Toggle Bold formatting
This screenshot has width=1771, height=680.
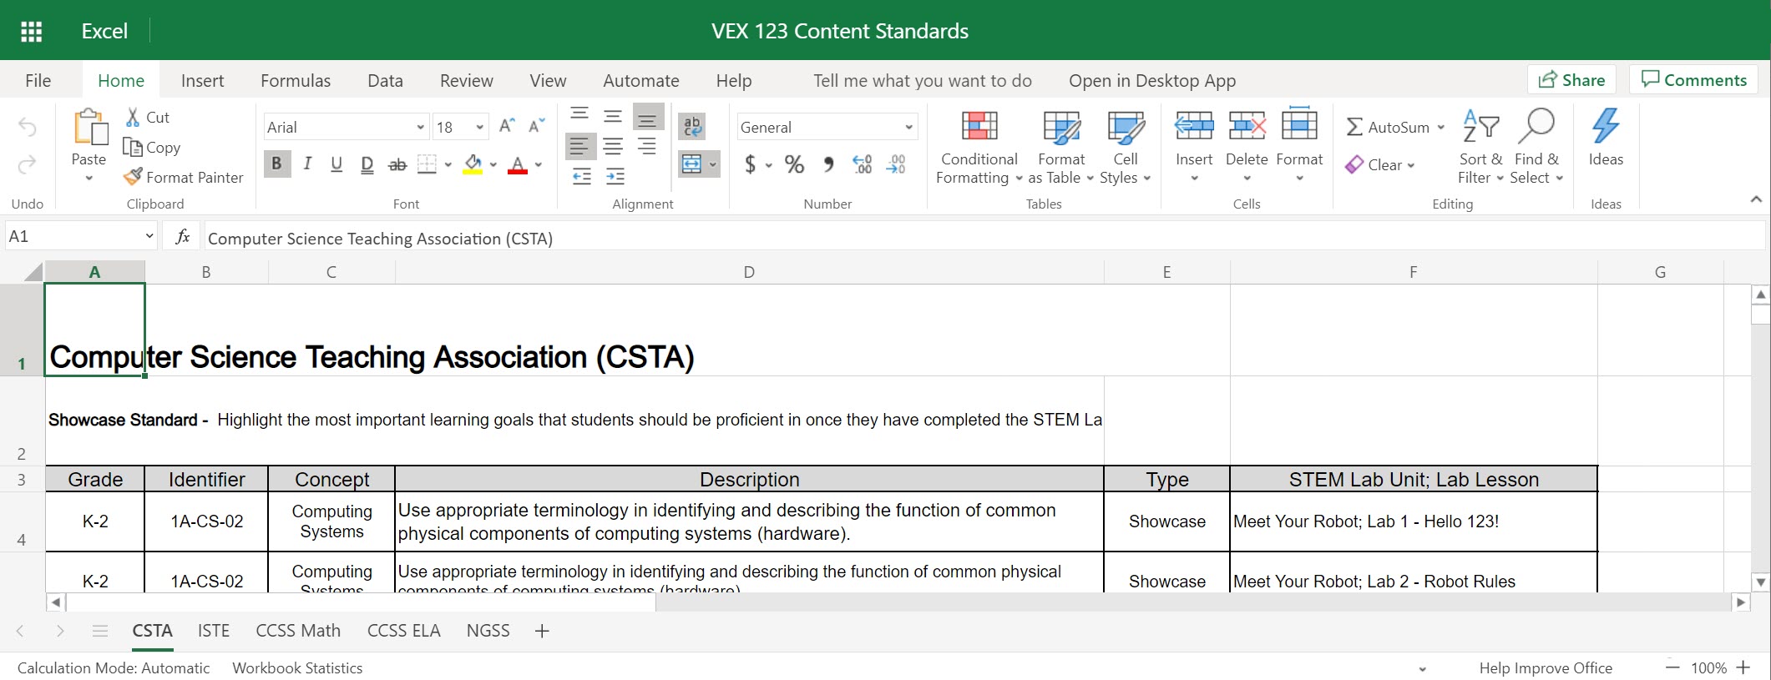click(276, 164)
